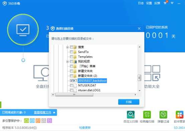Image resolution: width=185 pixels, height=131 pixels.
Task: Click the green protected computer status circle
Action: [x=23, y=29]
